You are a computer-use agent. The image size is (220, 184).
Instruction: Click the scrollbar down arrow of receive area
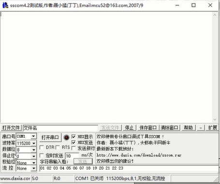[x=215, y=119]
